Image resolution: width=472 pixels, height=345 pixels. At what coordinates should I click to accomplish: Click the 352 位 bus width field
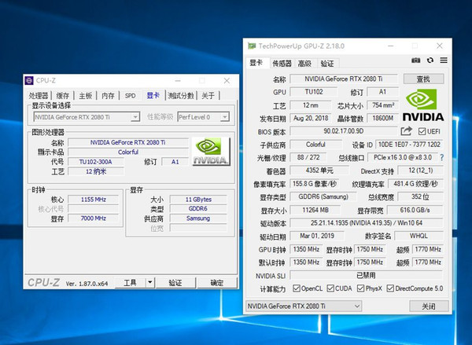pos(420,196)
